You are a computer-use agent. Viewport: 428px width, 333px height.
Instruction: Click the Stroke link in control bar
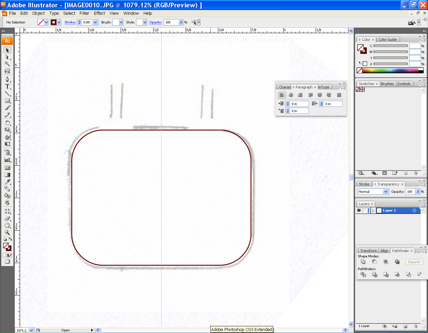coord(70,22)
